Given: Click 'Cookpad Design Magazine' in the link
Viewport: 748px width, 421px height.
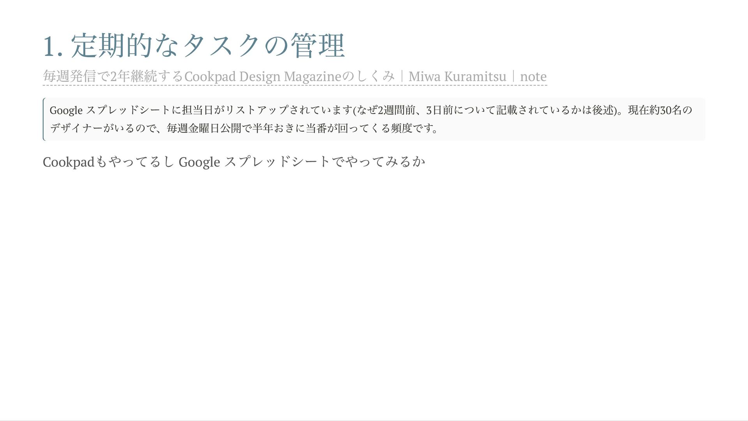Looking at the screenshot, I should 263,76.
